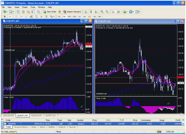Select the Fibonacci retracement tool

36,17
